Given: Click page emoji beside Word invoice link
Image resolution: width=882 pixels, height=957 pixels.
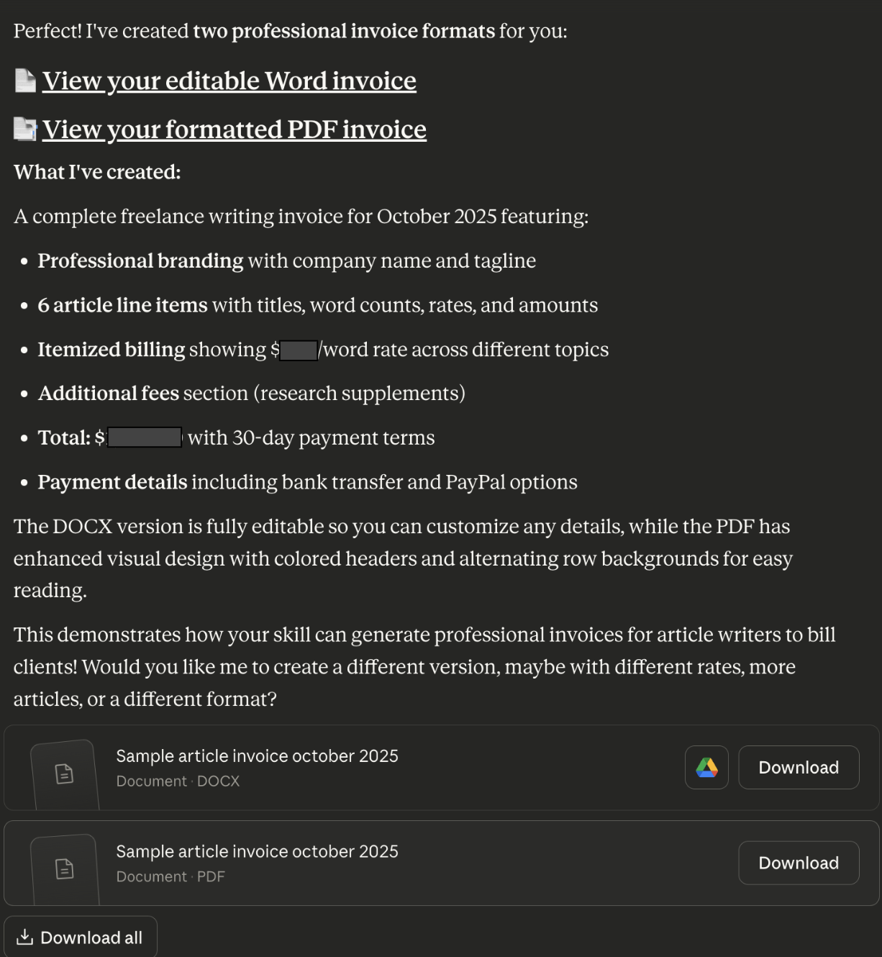Looking at the screenshot, I should click(x=25, y=81).
